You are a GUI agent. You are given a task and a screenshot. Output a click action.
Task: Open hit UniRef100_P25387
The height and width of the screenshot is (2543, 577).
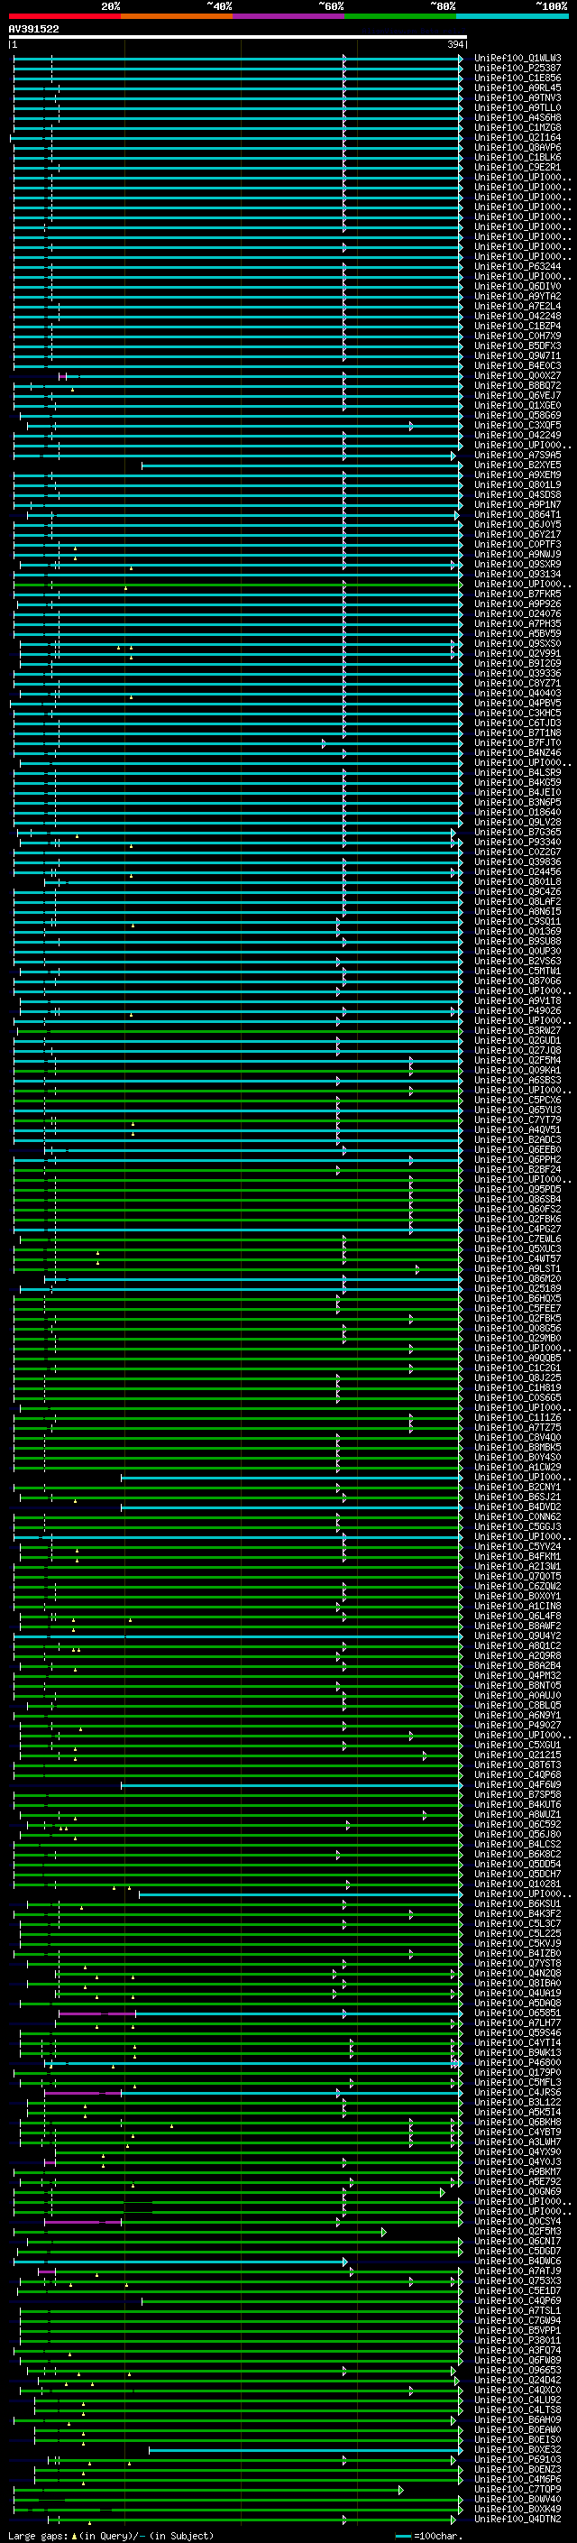pyautogui.click(x=517, y=69)
